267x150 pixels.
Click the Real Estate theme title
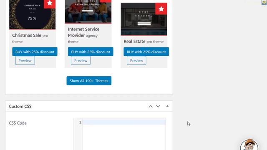134,42
